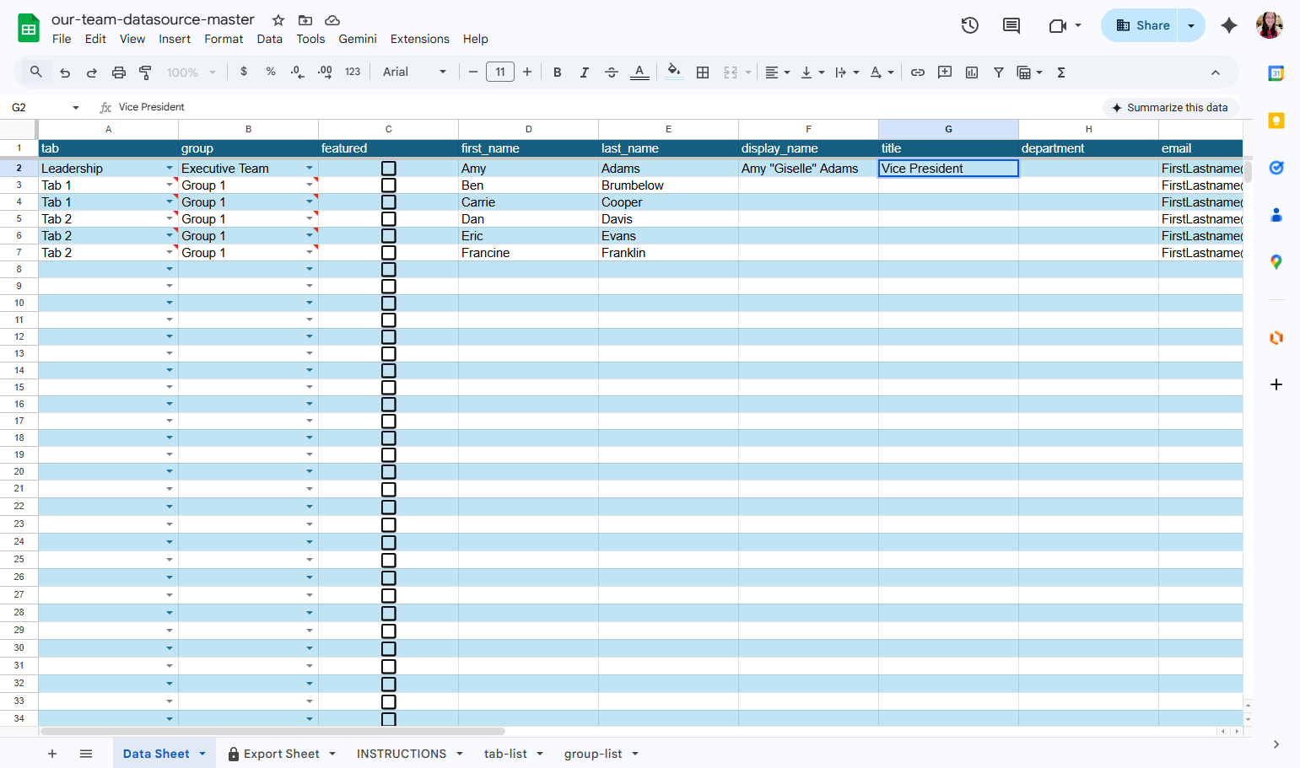This screenshot has height=768, width=1300.
Task: Open the text color picker
Action: point(639,73)
